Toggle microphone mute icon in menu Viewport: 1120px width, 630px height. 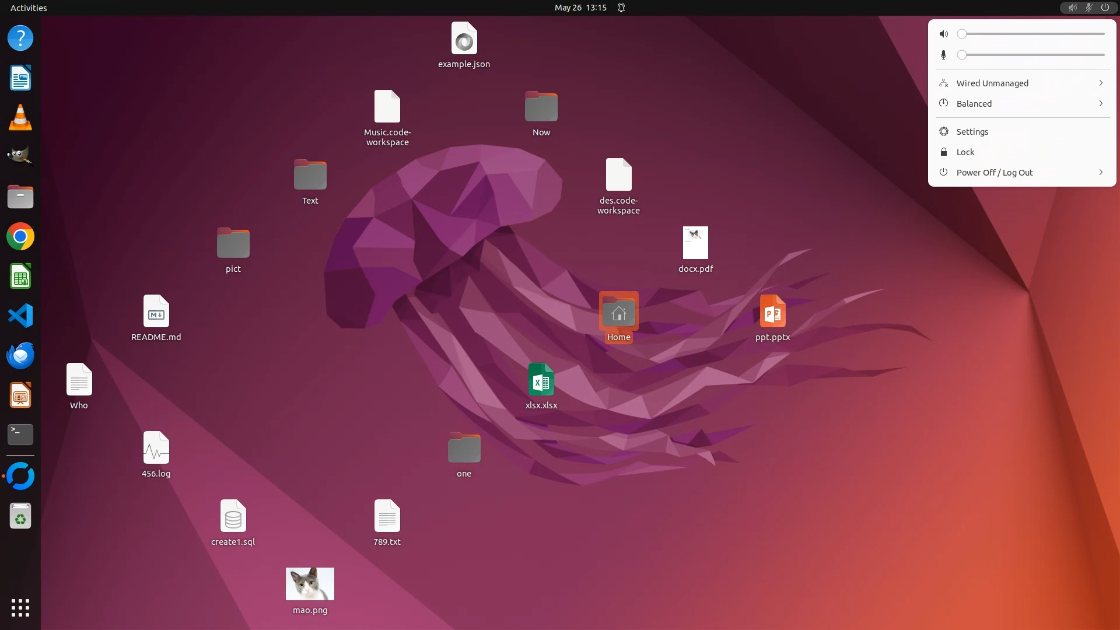[943, 55]
